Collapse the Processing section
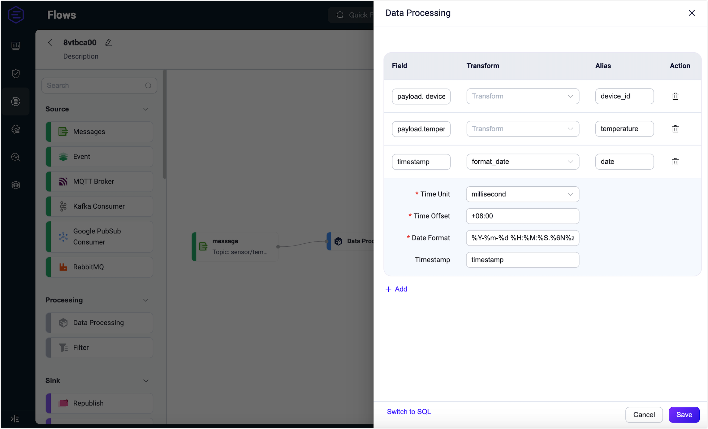The image size is (708, 429). [x=146, y=300]
